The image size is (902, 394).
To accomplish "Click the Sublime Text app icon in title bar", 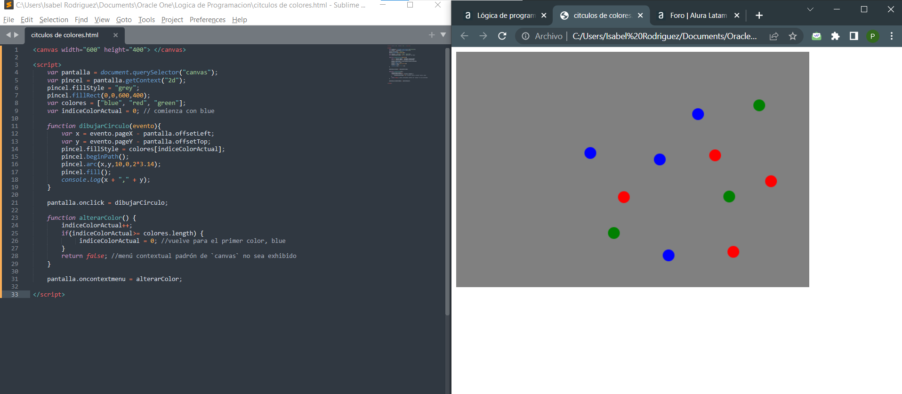I will [8, 5].
